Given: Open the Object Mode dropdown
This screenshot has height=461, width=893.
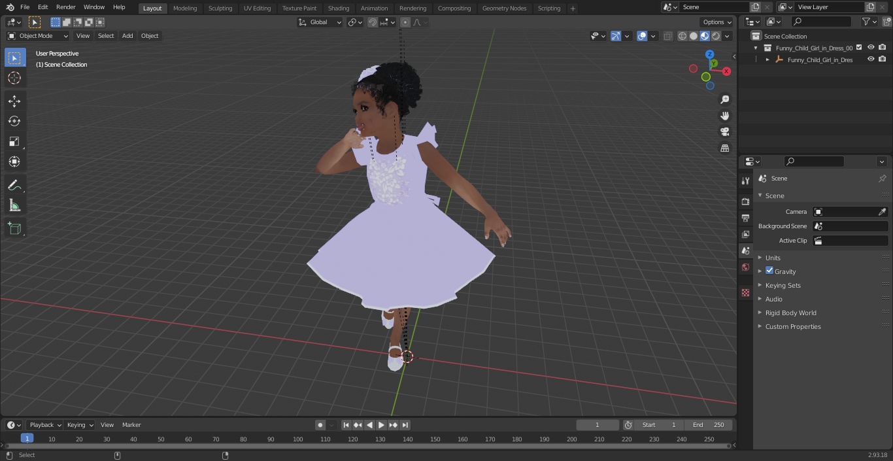Looking at the screenshot, I should click(38, 36).
